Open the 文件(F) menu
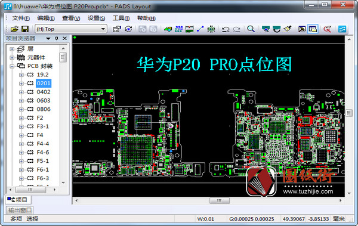Viewport: 358px width, 226px height. (21, 18)
